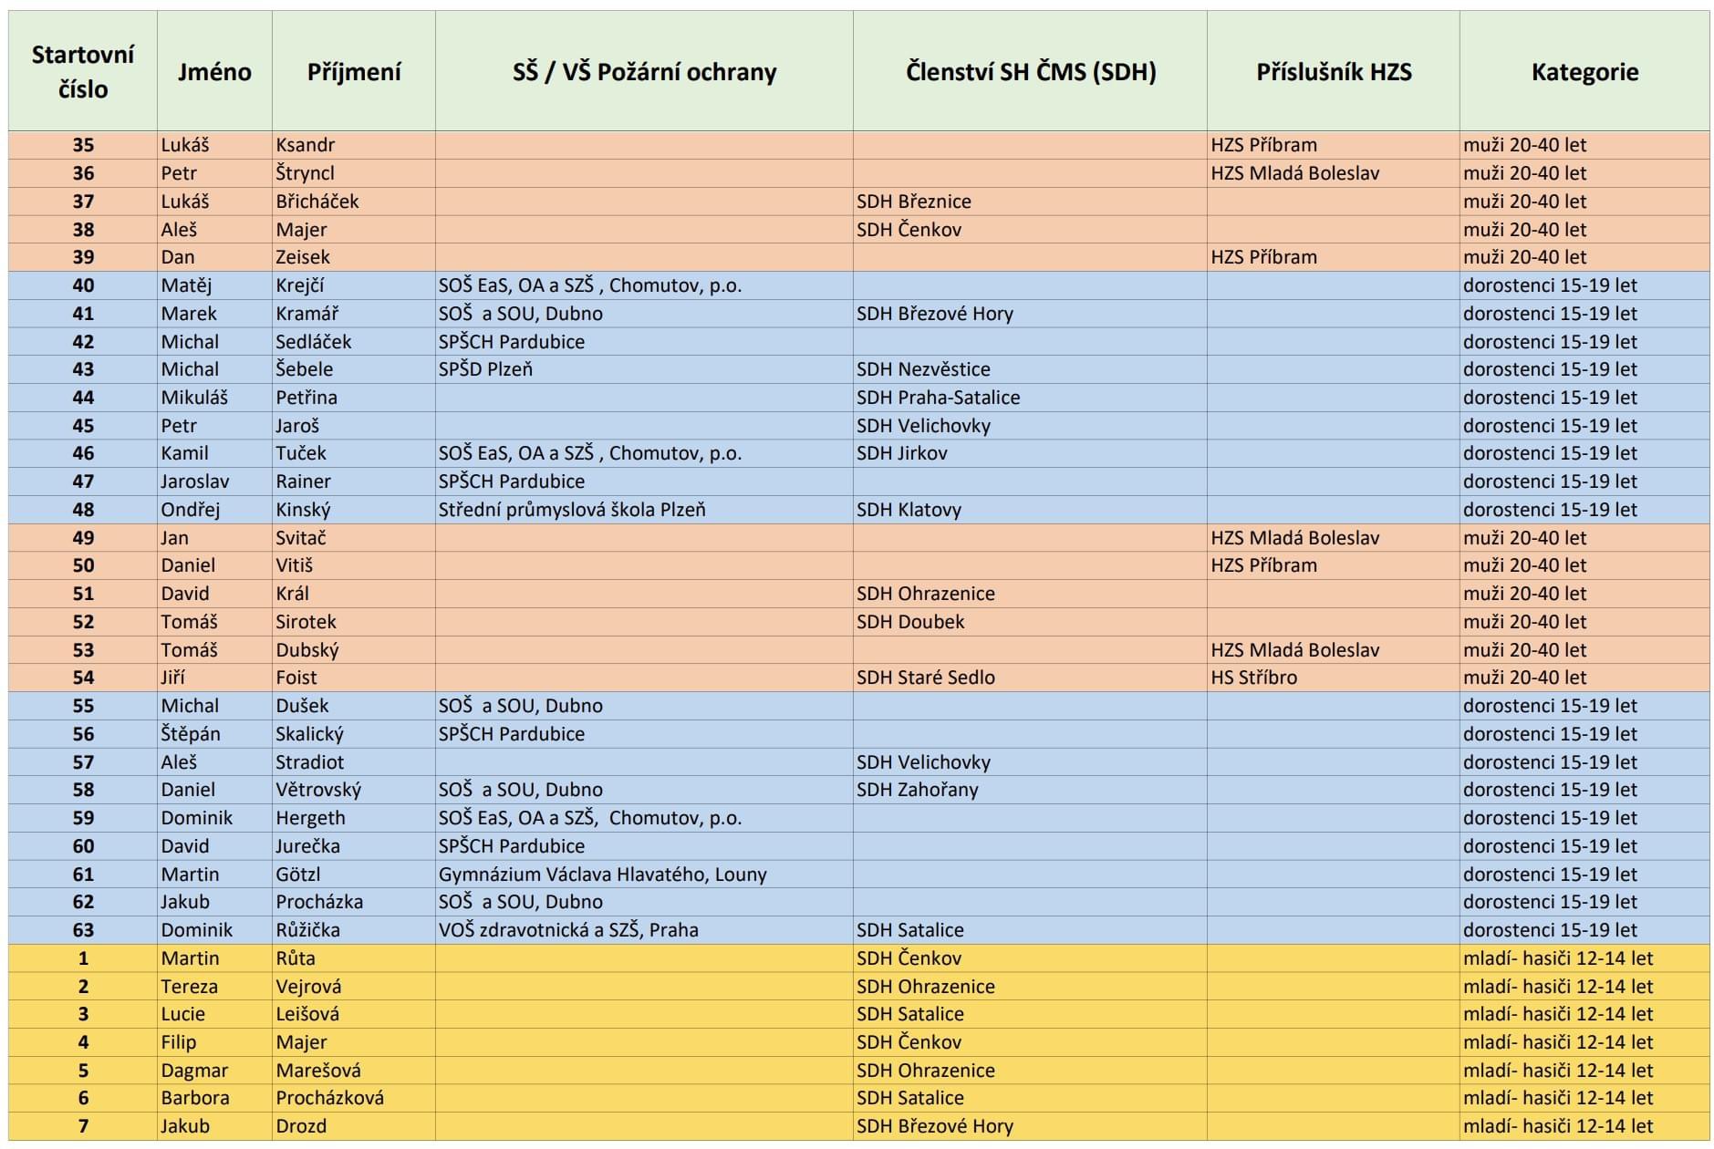Select the surname cell Štryncl
This screenshot has height=1149, width=1714.
click(354, 173)
